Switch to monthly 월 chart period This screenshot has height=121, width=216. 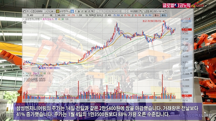pos(79,11)
